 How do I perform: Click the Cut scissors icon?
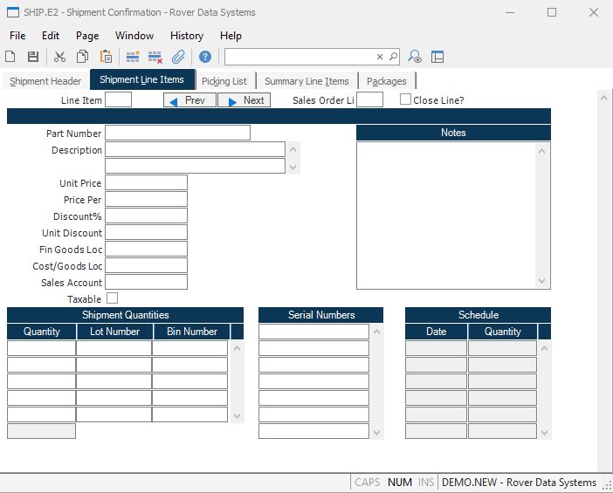tap(59, 57)
